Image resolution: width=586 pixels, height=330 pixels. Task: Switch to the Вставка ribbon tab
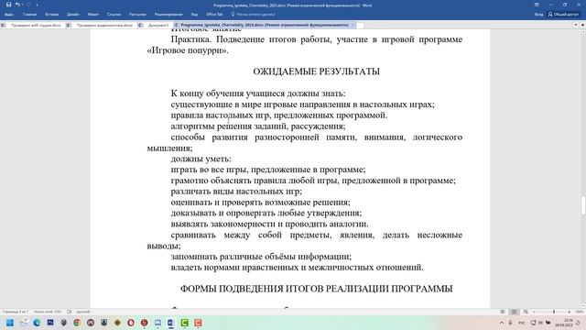[52, 15]
